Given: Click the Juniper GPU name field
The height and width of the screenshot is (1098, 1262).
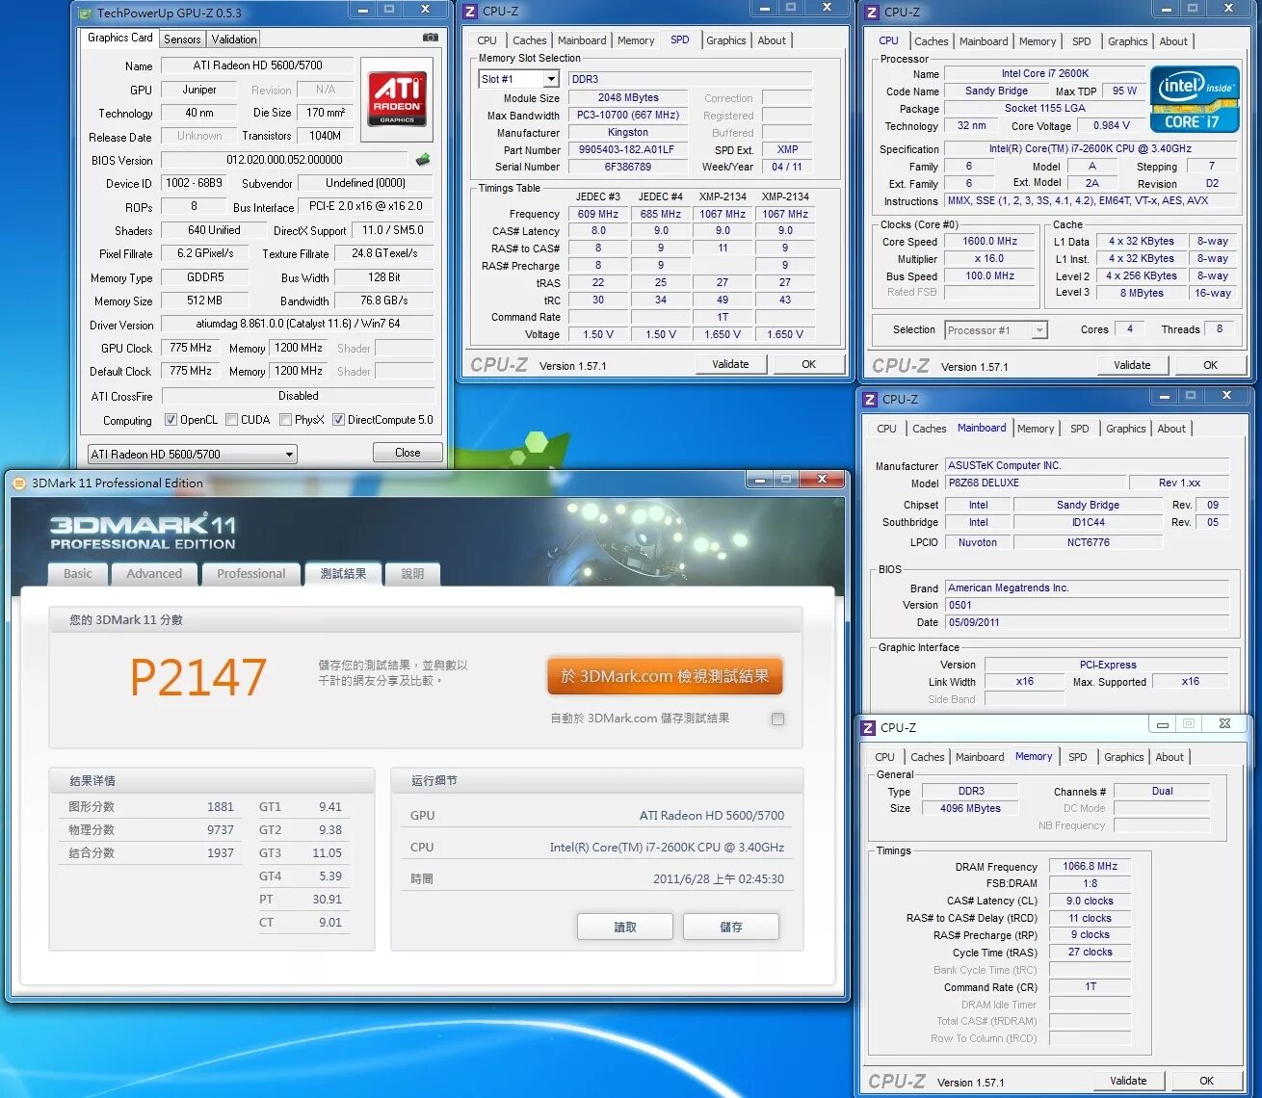Looking at the screenshot, I should pos(199,90).
